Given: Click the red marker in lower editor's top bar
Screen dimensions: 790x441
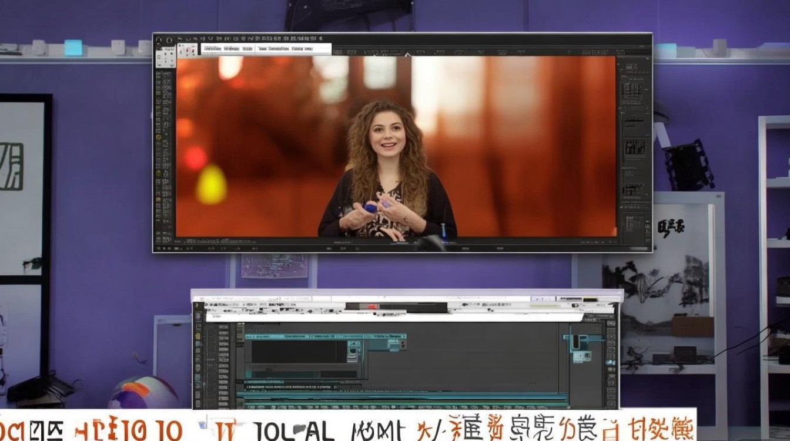Looking at the screenshot, I should pyautogui.click(x=372, y=306).
